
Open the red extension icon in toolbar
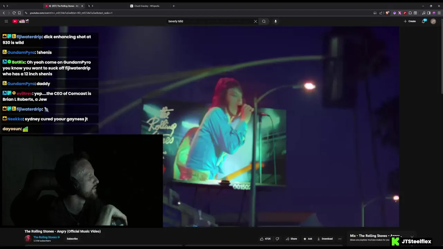point(405,13)
